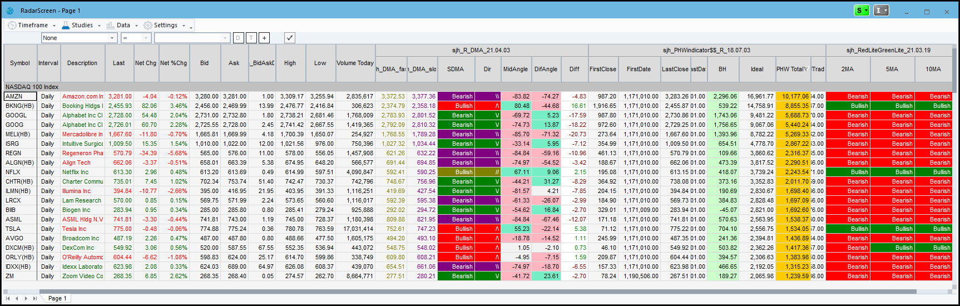The image size is (960, 306).
Task: Click the clock icon beside Timeframe
Action: coord(12,25)
